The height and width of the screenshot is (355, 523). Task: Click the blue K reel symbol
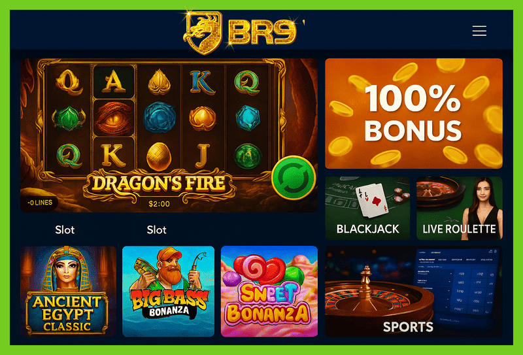point(202,82)
